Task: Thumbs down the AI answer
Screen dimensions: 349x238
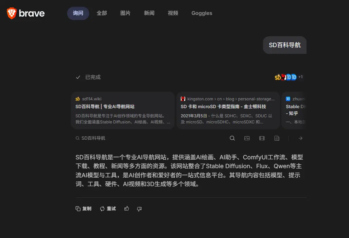Action: (x=139, y=209)
